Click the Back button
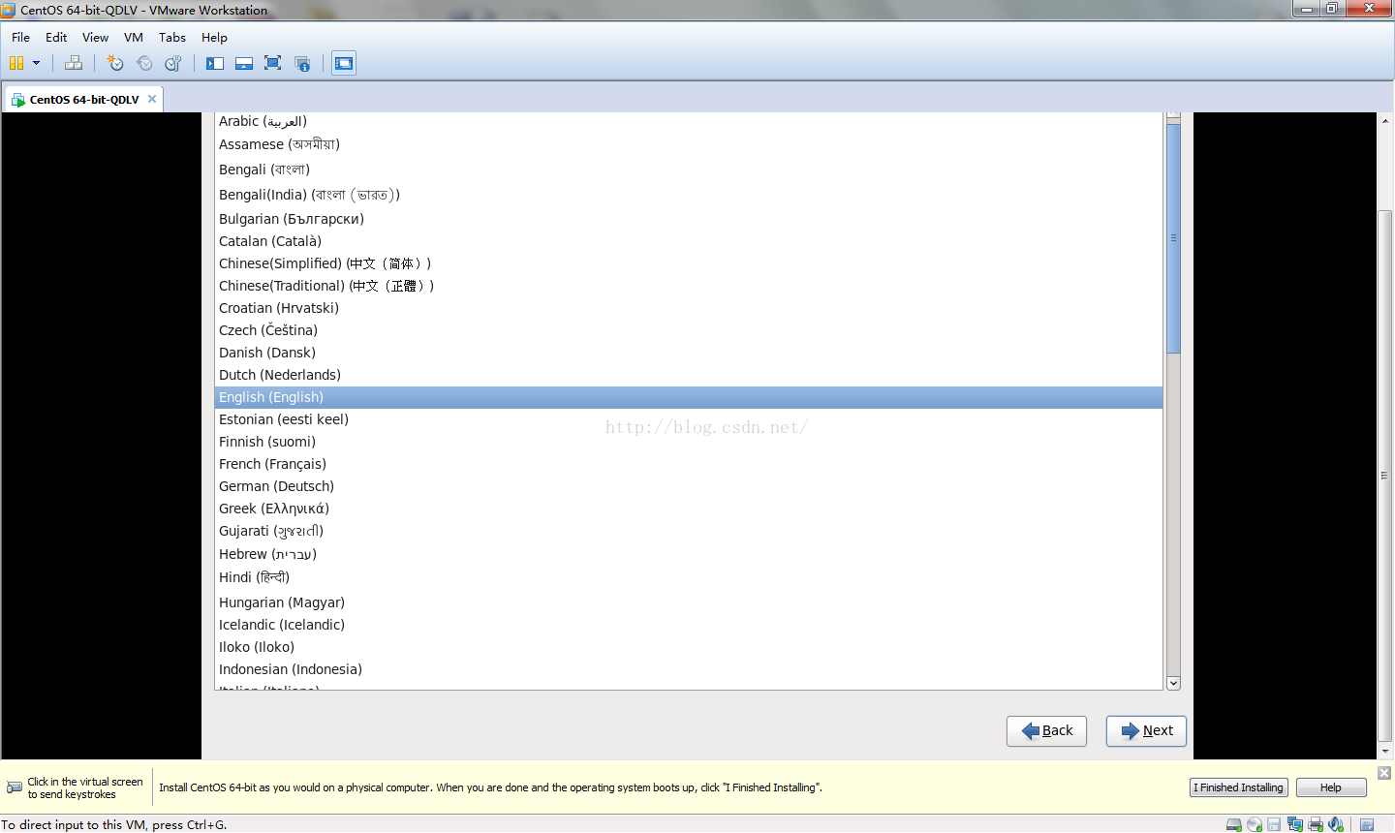This screenshot has height=833, width=1395. (x=1046, y=731)
